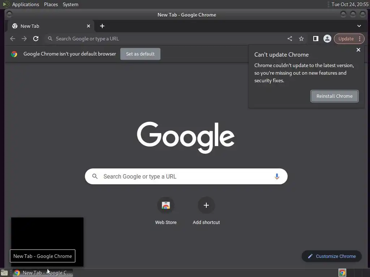Click the Reinstall Chrome button
This screenshot has height=277, width=370.
(334, 96)
